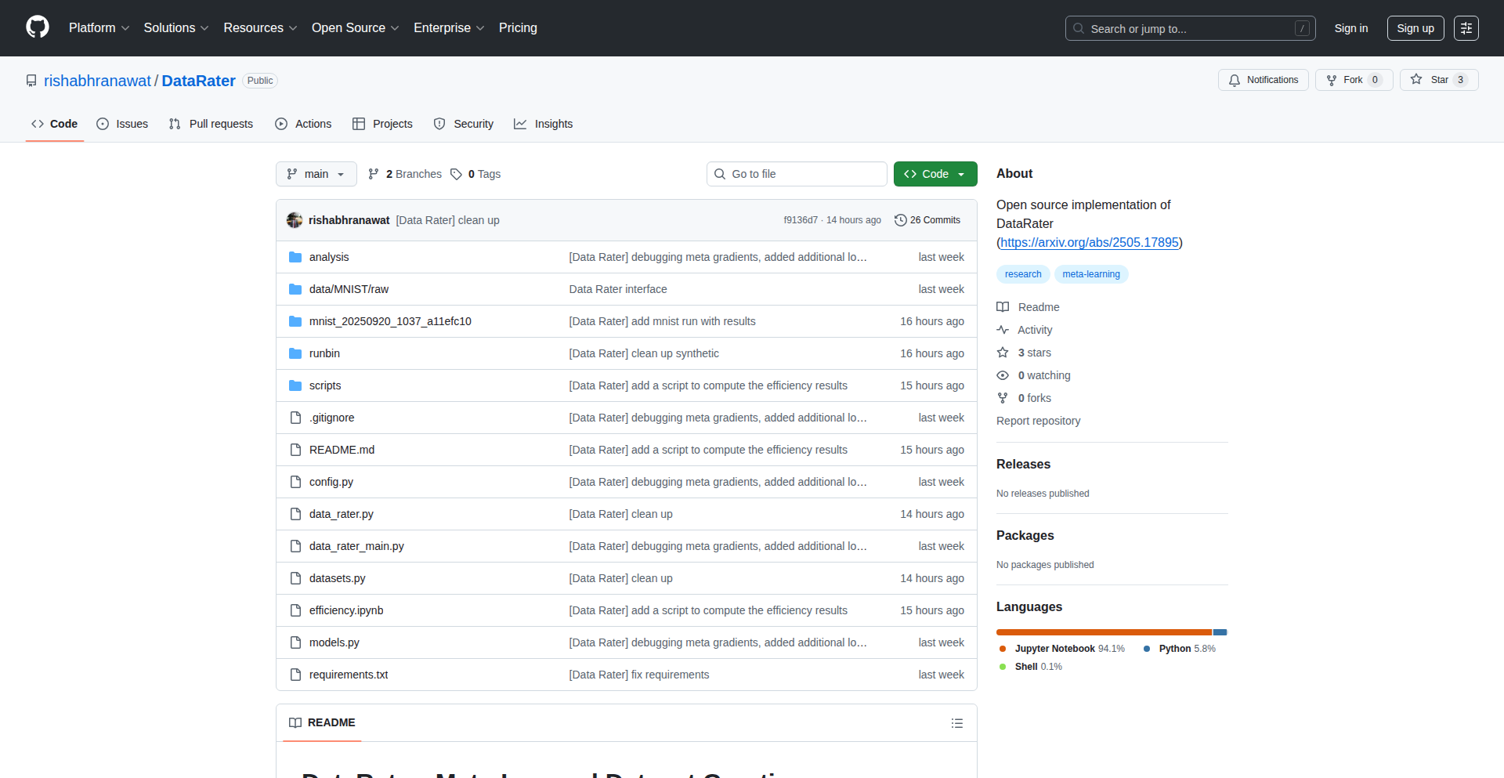Open the Platform dropdown menu

[x=99, y=27]
